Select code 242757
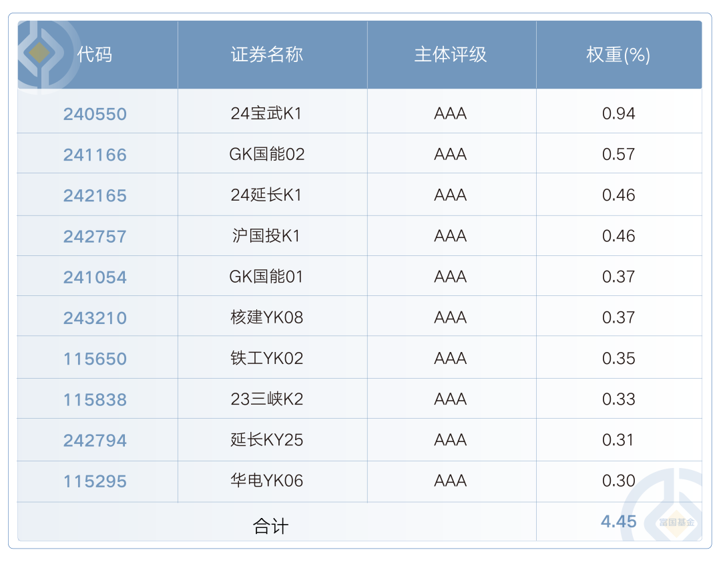This screenshot has height=562, width=721. coord(95,237)
